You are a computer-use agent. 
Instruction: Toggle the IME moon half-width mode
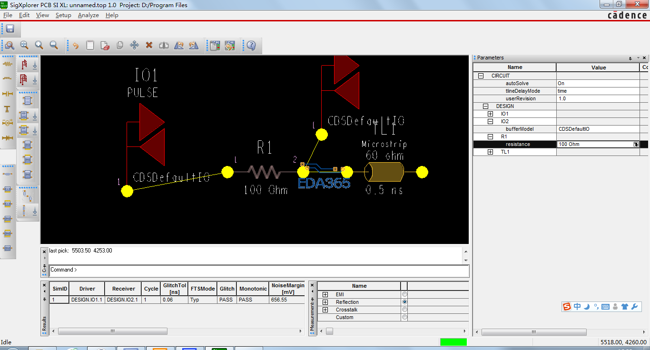point(587,307)
